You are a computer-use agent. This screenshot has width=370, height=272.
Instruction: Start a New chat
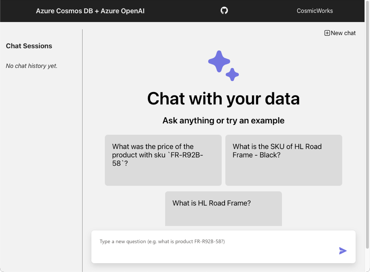[340, 33]
